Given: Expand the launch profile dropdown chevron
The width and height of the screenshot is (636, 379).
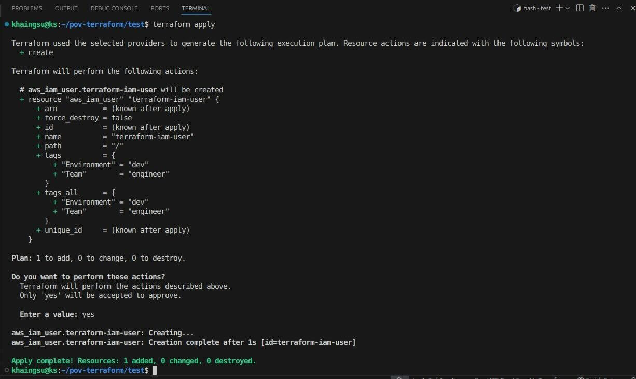Looking at the screenshot, I should click(x=568, y=8).
